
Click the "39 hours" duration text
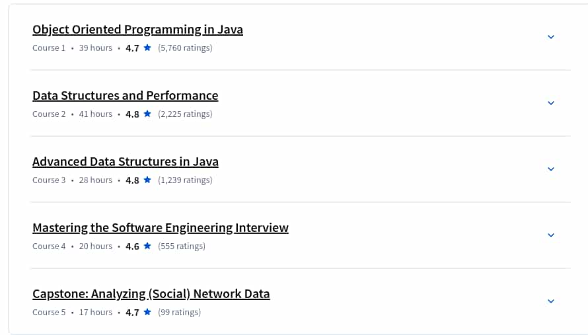(x=96, y=48)
